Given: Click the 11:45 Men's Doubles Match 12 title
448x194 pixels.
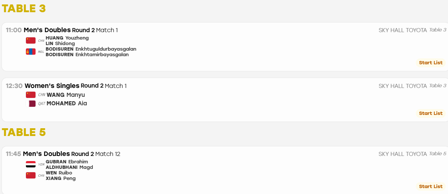Looking at the screenshot, I should pos(63,154).
